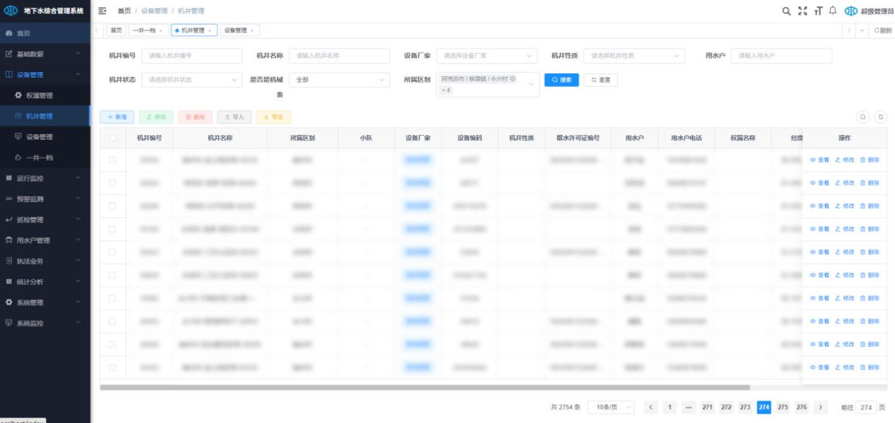Open the notification bell icon

click(x=833, y=11)
